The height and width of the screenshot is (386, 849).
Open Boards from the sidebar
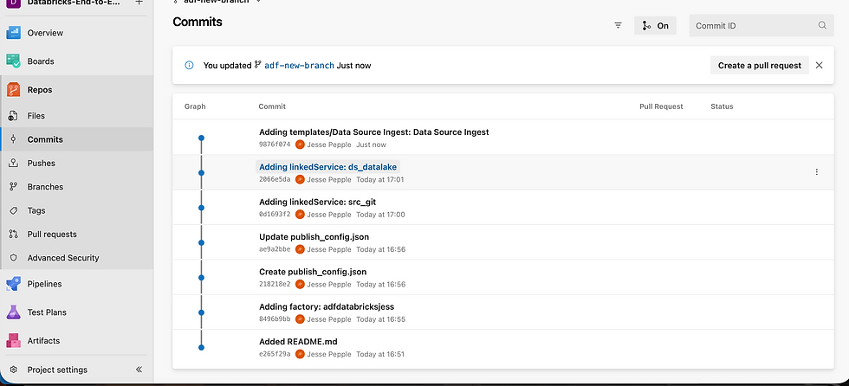pos(14,61)
